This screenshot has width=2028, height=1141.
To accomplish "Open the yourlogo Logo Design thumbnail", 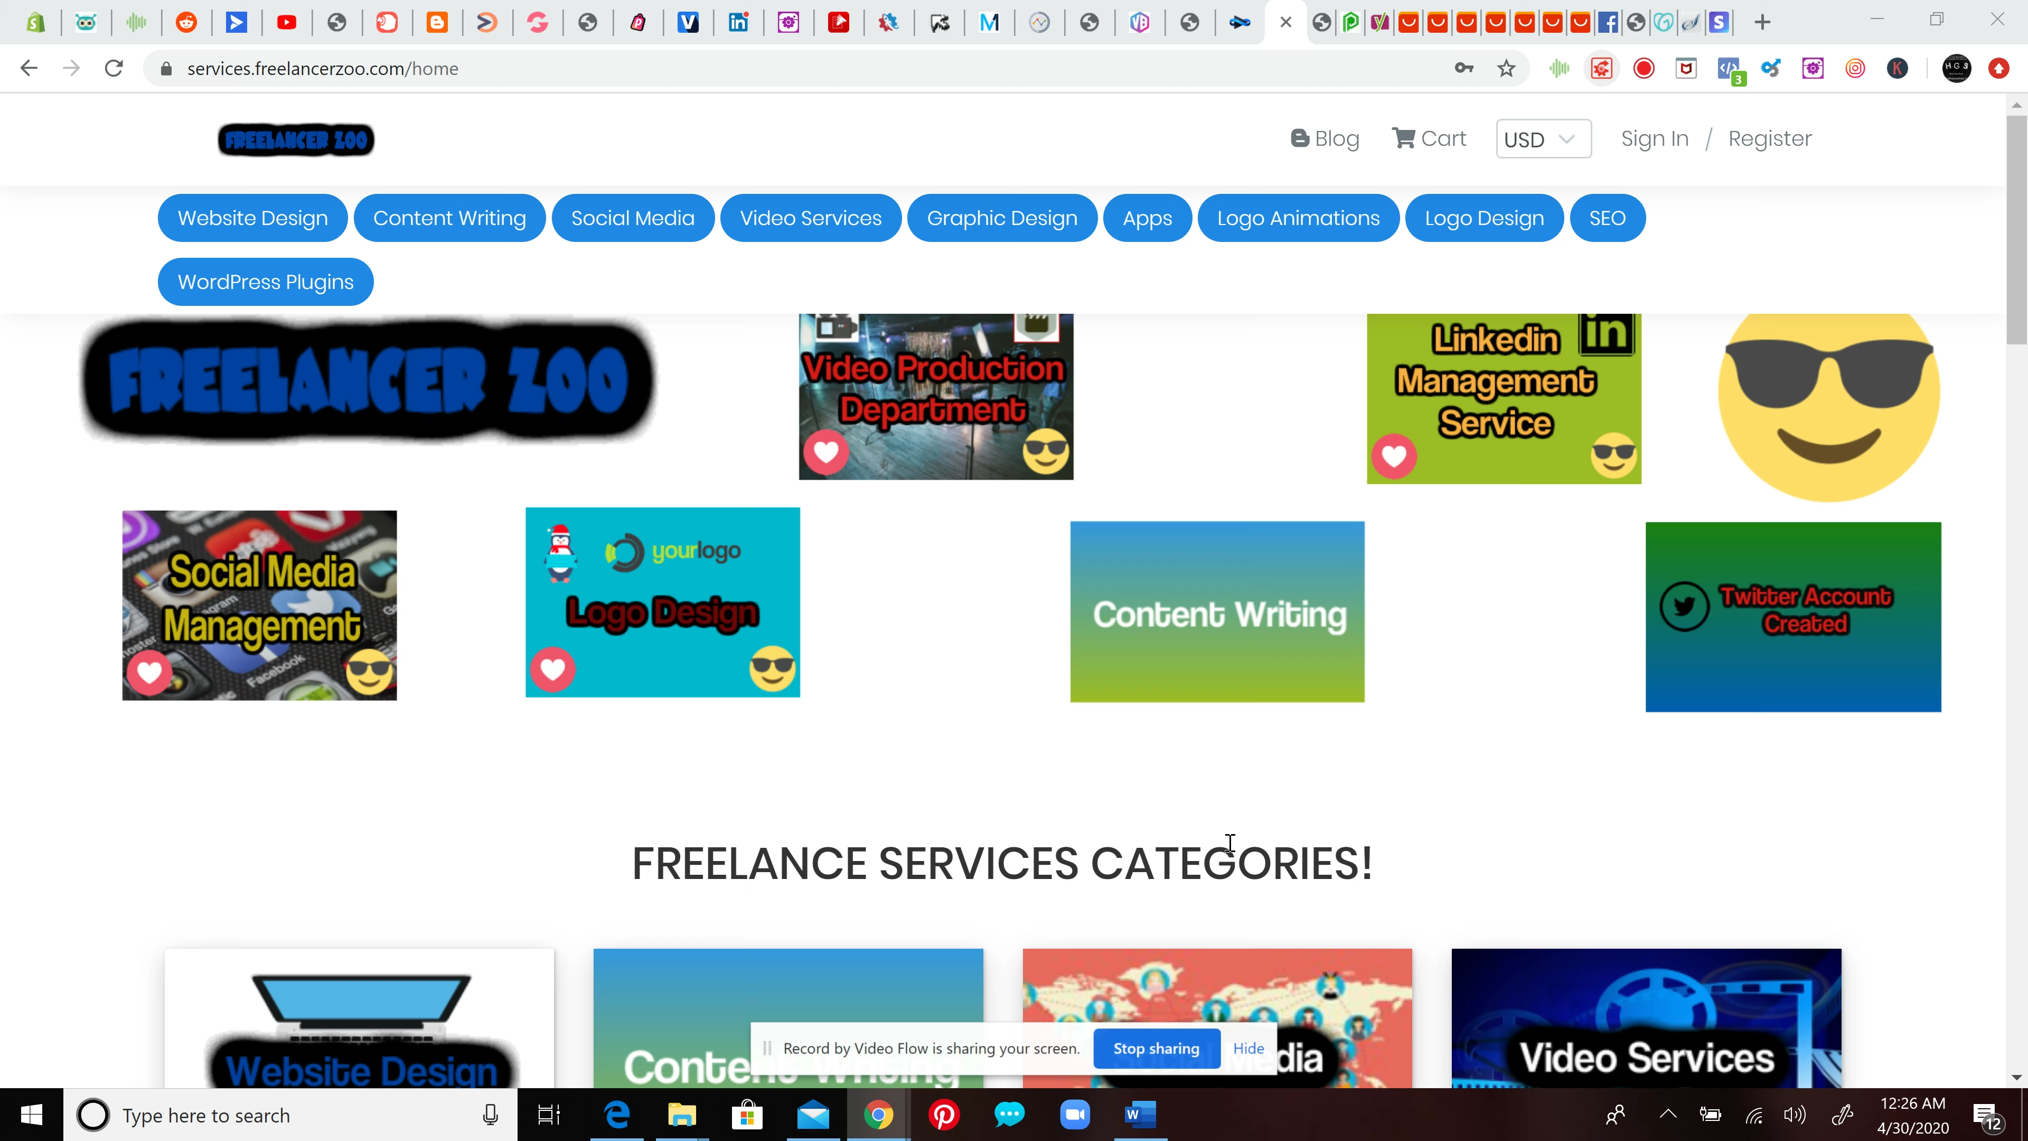I will point(663,602).
